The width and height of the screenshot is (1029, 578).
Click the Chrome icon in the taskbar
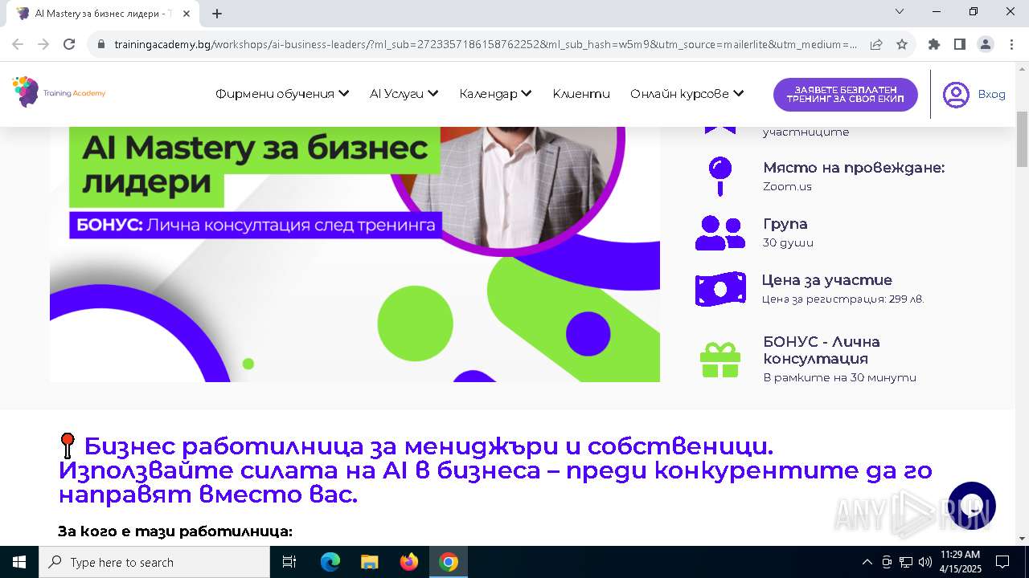pos(449,562)
